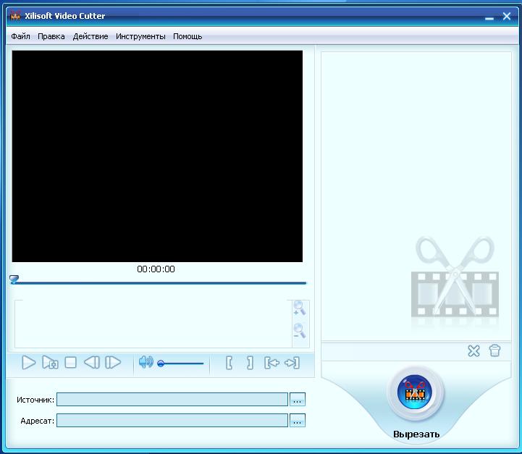Click the 00:00:00 time display
The image size is (522, 454).
156,269
